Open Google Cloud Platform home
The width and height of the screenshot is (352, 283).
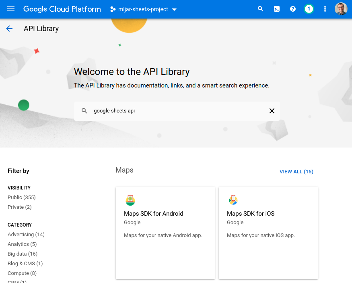[x=62, y=9]
